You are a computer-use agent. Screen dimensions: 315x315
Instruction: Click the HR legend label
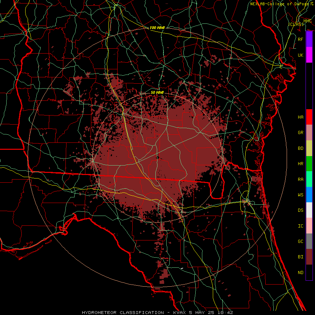click(300, 164)
